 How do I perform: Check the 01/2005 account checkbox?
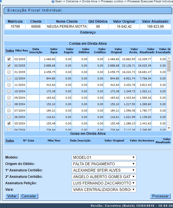(x=9, y=72)
